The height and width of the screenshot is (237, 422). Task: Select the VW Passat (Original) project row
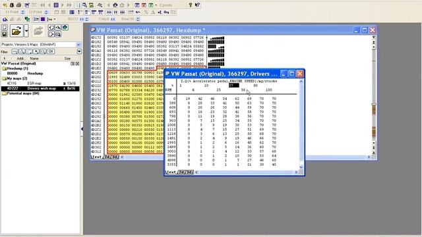click(40, 64)
